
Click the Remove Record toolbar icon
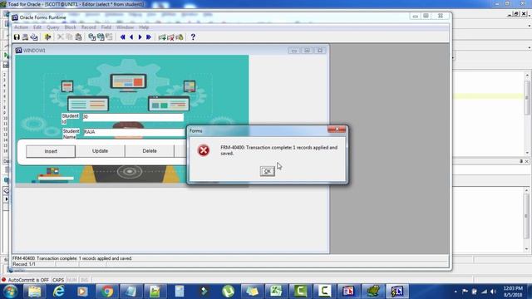170,37
